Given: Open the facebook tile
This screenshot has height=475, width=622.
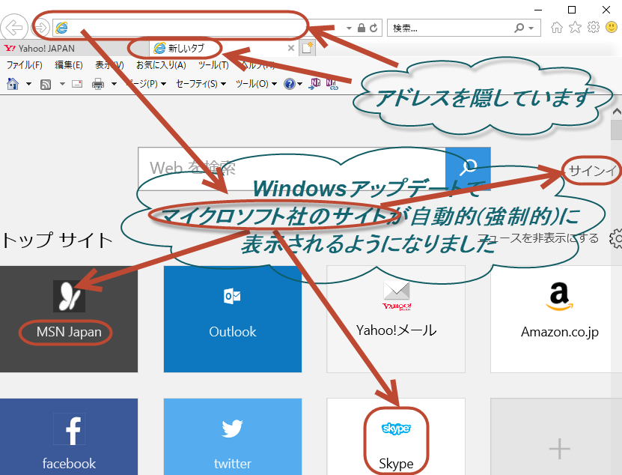Looking at the screenshot, I should click(69, 437).
